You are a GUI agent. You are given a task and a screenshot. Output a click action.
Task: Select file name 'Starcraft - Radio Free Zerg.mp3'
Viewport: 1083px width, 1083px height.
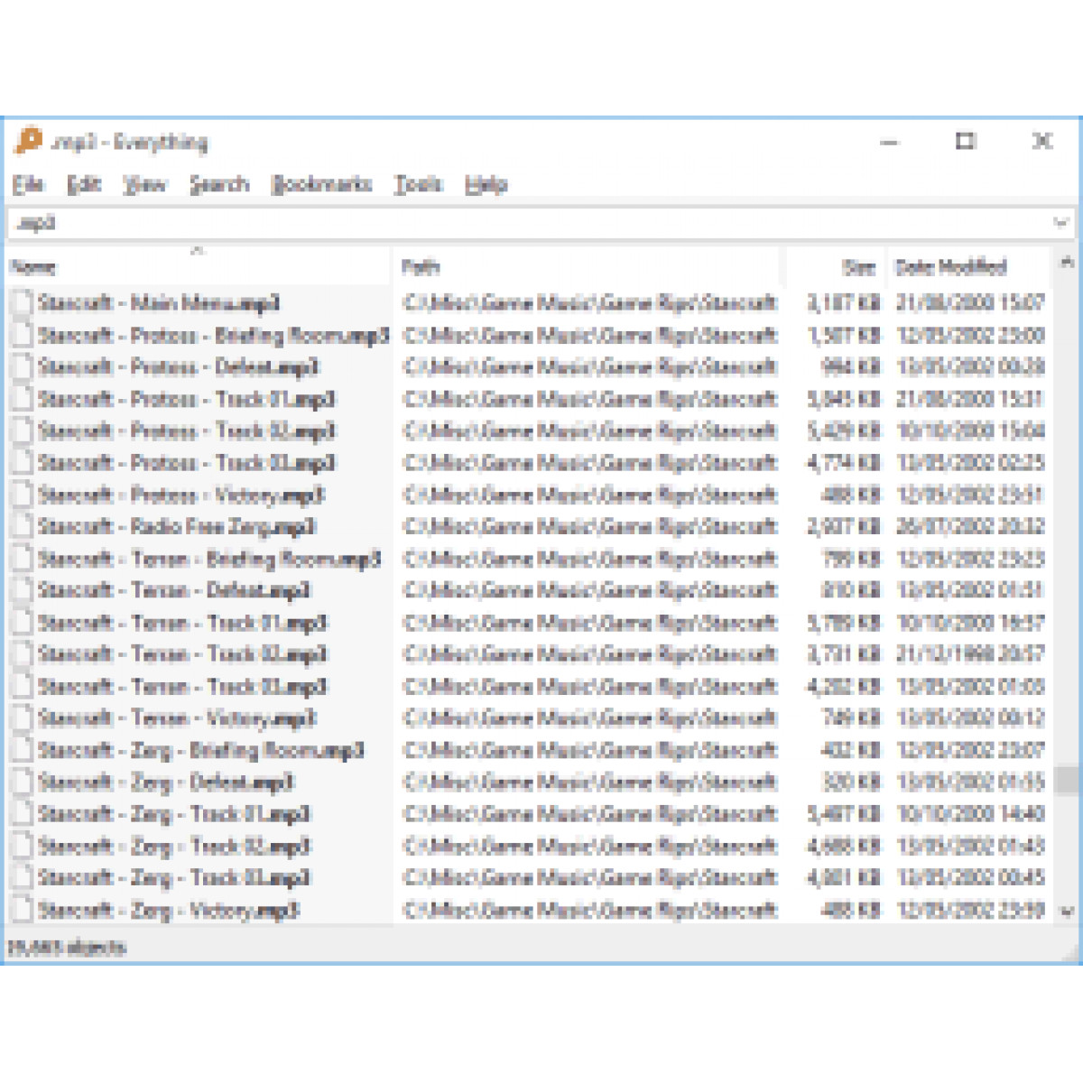coord(177,526)
